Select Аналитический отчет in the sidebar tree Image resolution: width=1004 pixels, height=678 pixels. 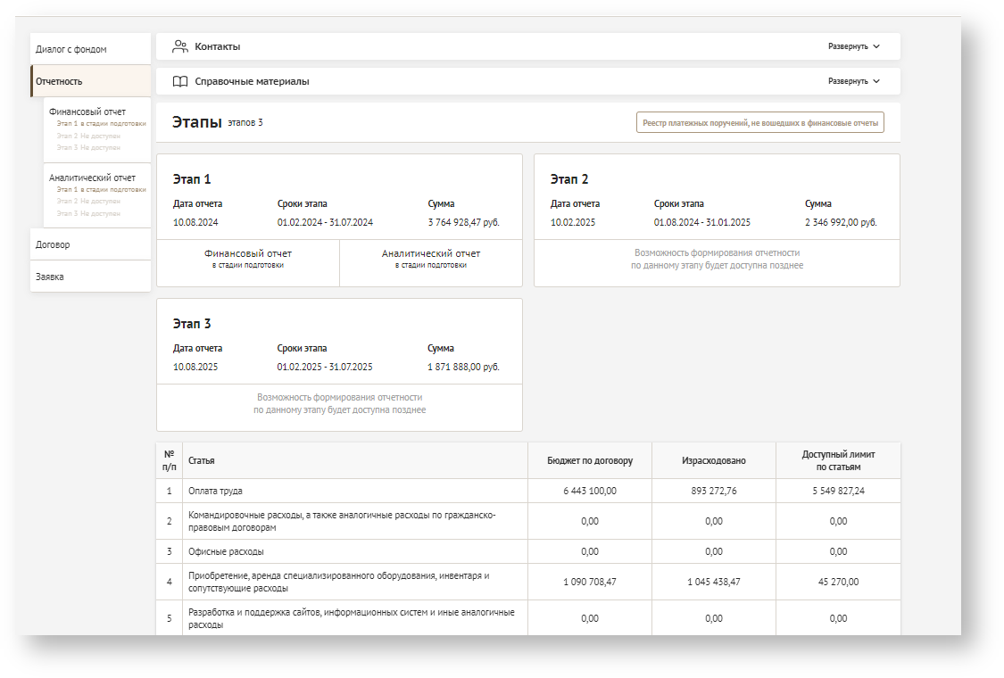[x=92, y=178]
